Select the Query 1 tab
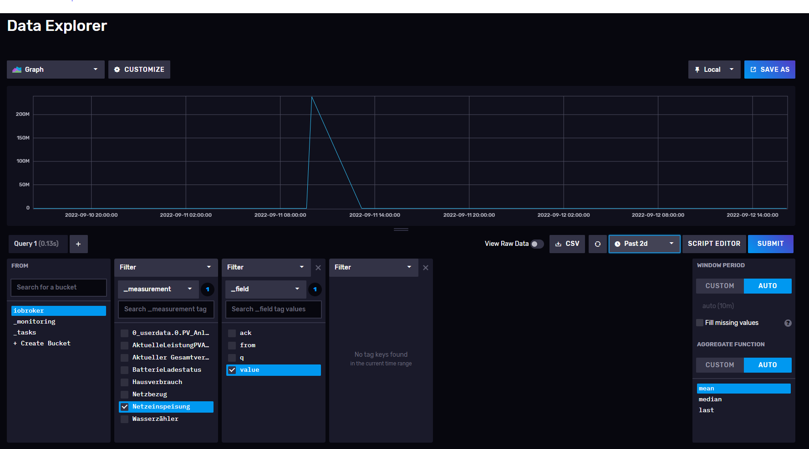The height and width of the screenshot is (449, 809). pyautogui.click(x=38, y=244)
